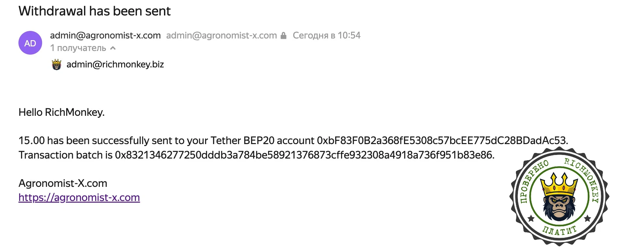Open the https://agronomist-x.com link
Screen dimensions: 619x252
click(79, 197)
